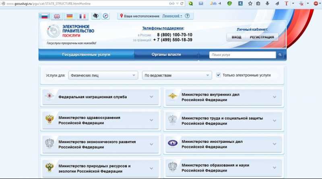Expand Министерство природных ресурсов и экологии
Image resolution: width=322 pixels, height=179 pixels.
(151, 169)
